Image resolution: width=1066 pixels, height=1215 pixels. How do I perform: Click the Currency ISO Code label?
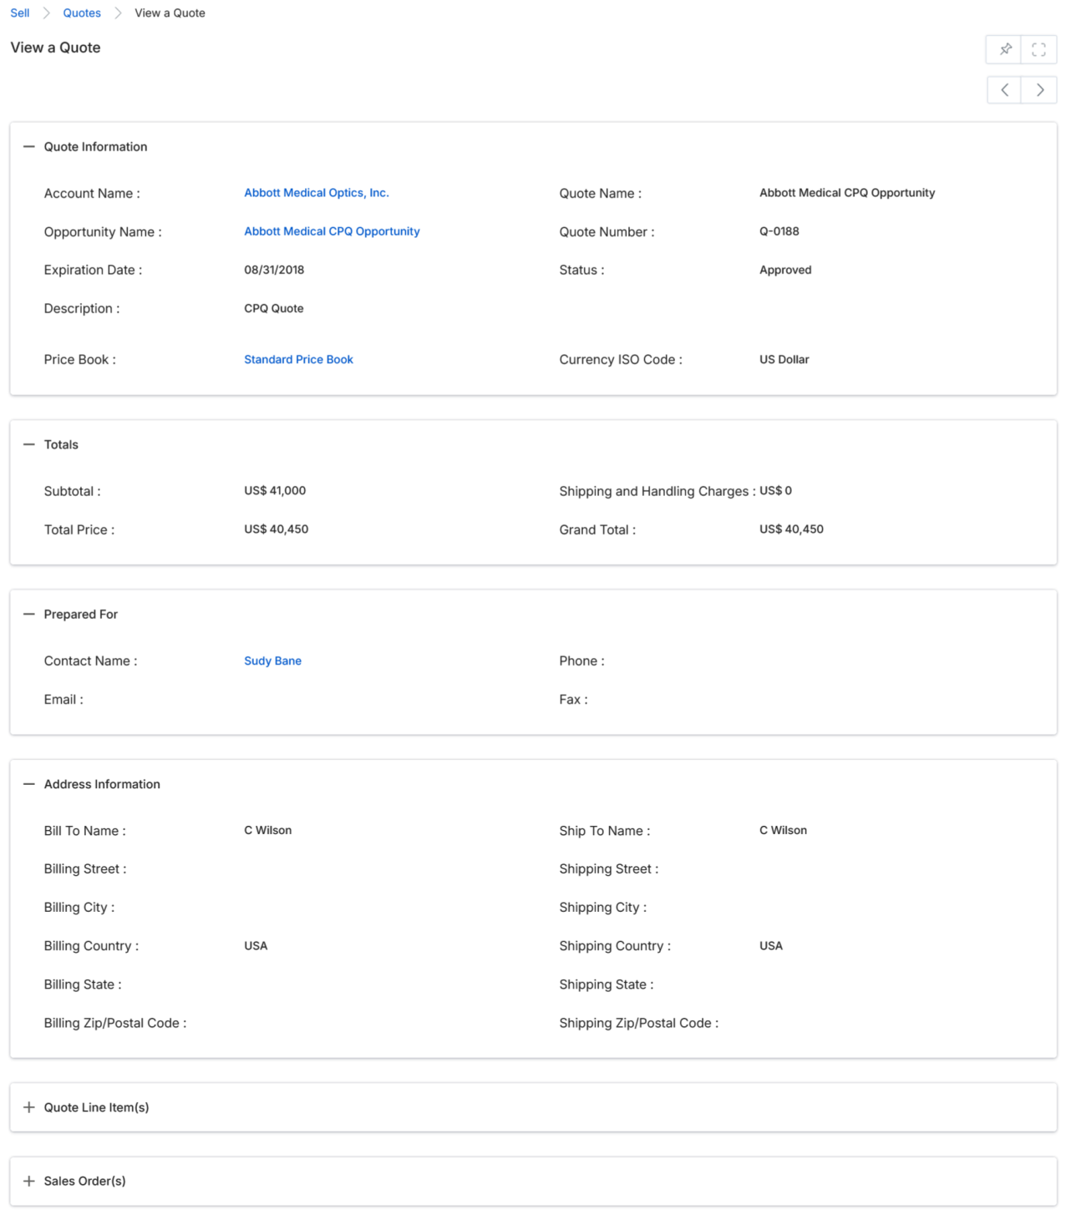click(621, 360)
